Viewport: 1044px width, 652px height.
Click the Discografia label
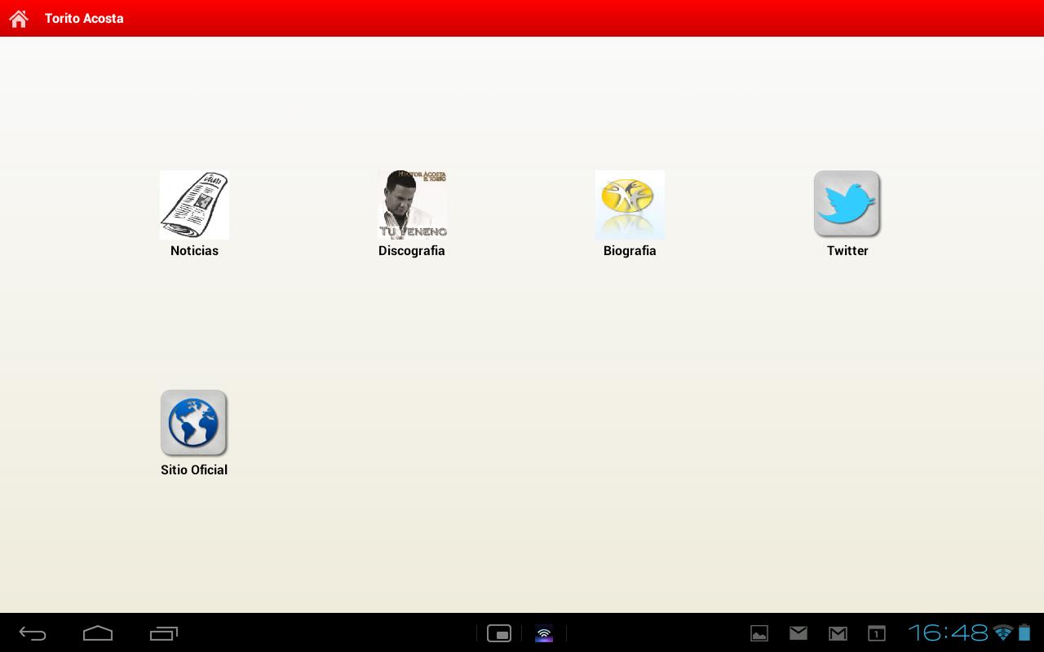pos(412,251)
